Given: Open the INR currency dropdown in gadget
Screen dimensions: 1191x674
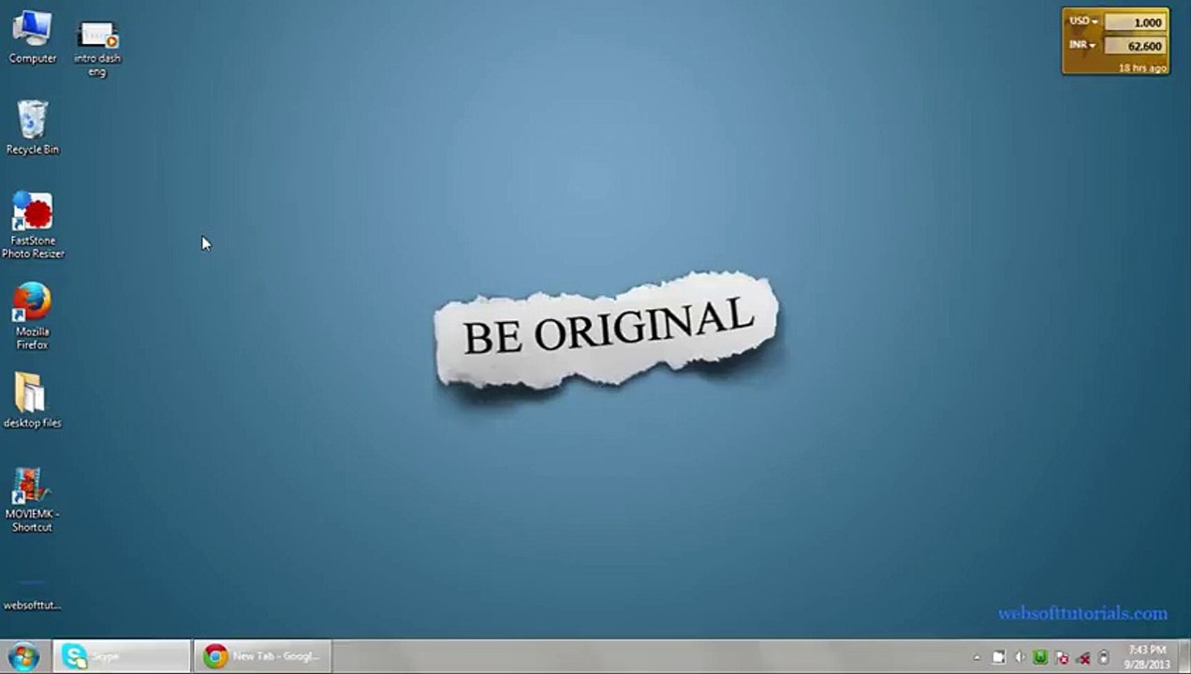Looking at the screenshot, I should click(1082, 45).
